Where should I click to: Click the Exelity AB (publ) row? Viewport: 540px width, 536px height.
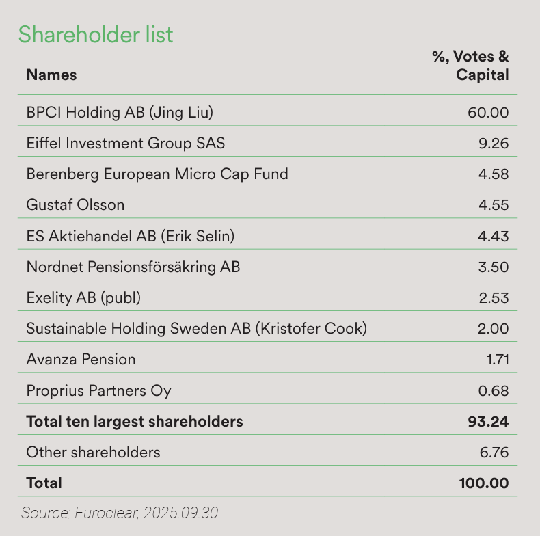point(83,297)
